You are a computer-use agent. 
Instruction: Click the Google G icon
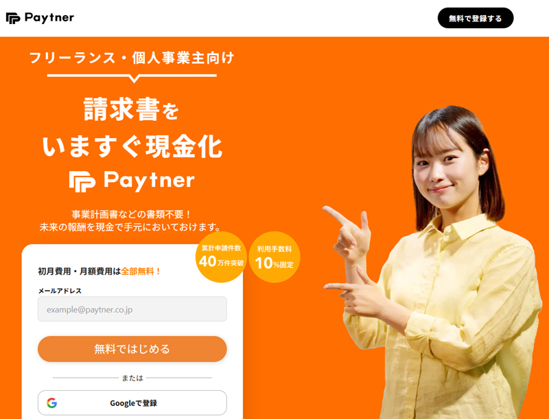[52, 403]
